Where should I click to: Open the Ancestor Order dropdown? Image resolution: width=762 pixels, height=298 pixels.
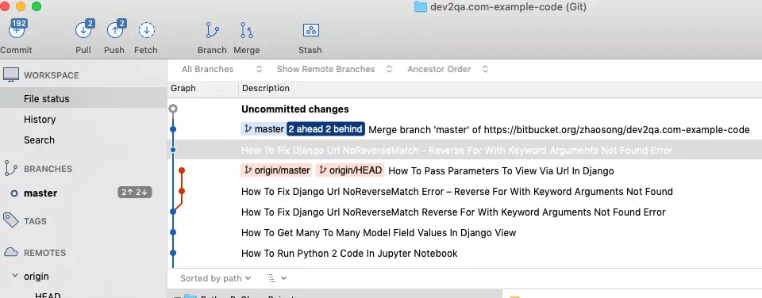point(448,70)
